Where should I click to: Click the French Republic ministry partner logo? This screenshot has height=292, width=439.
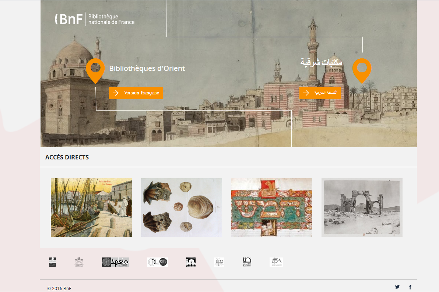(52, 262)
